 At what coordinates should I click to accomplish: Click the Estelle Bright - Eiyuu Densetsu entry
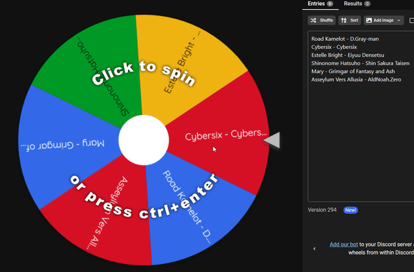click(x=348, y=55)
